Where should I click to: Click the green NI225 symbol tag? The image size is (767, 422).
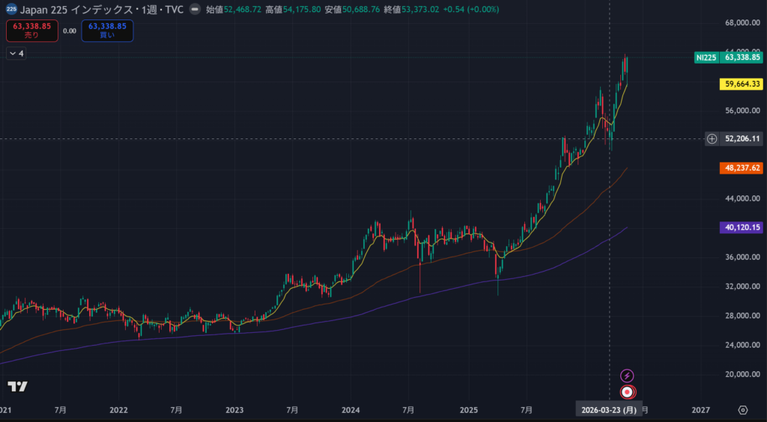click(x=706, y=58)
